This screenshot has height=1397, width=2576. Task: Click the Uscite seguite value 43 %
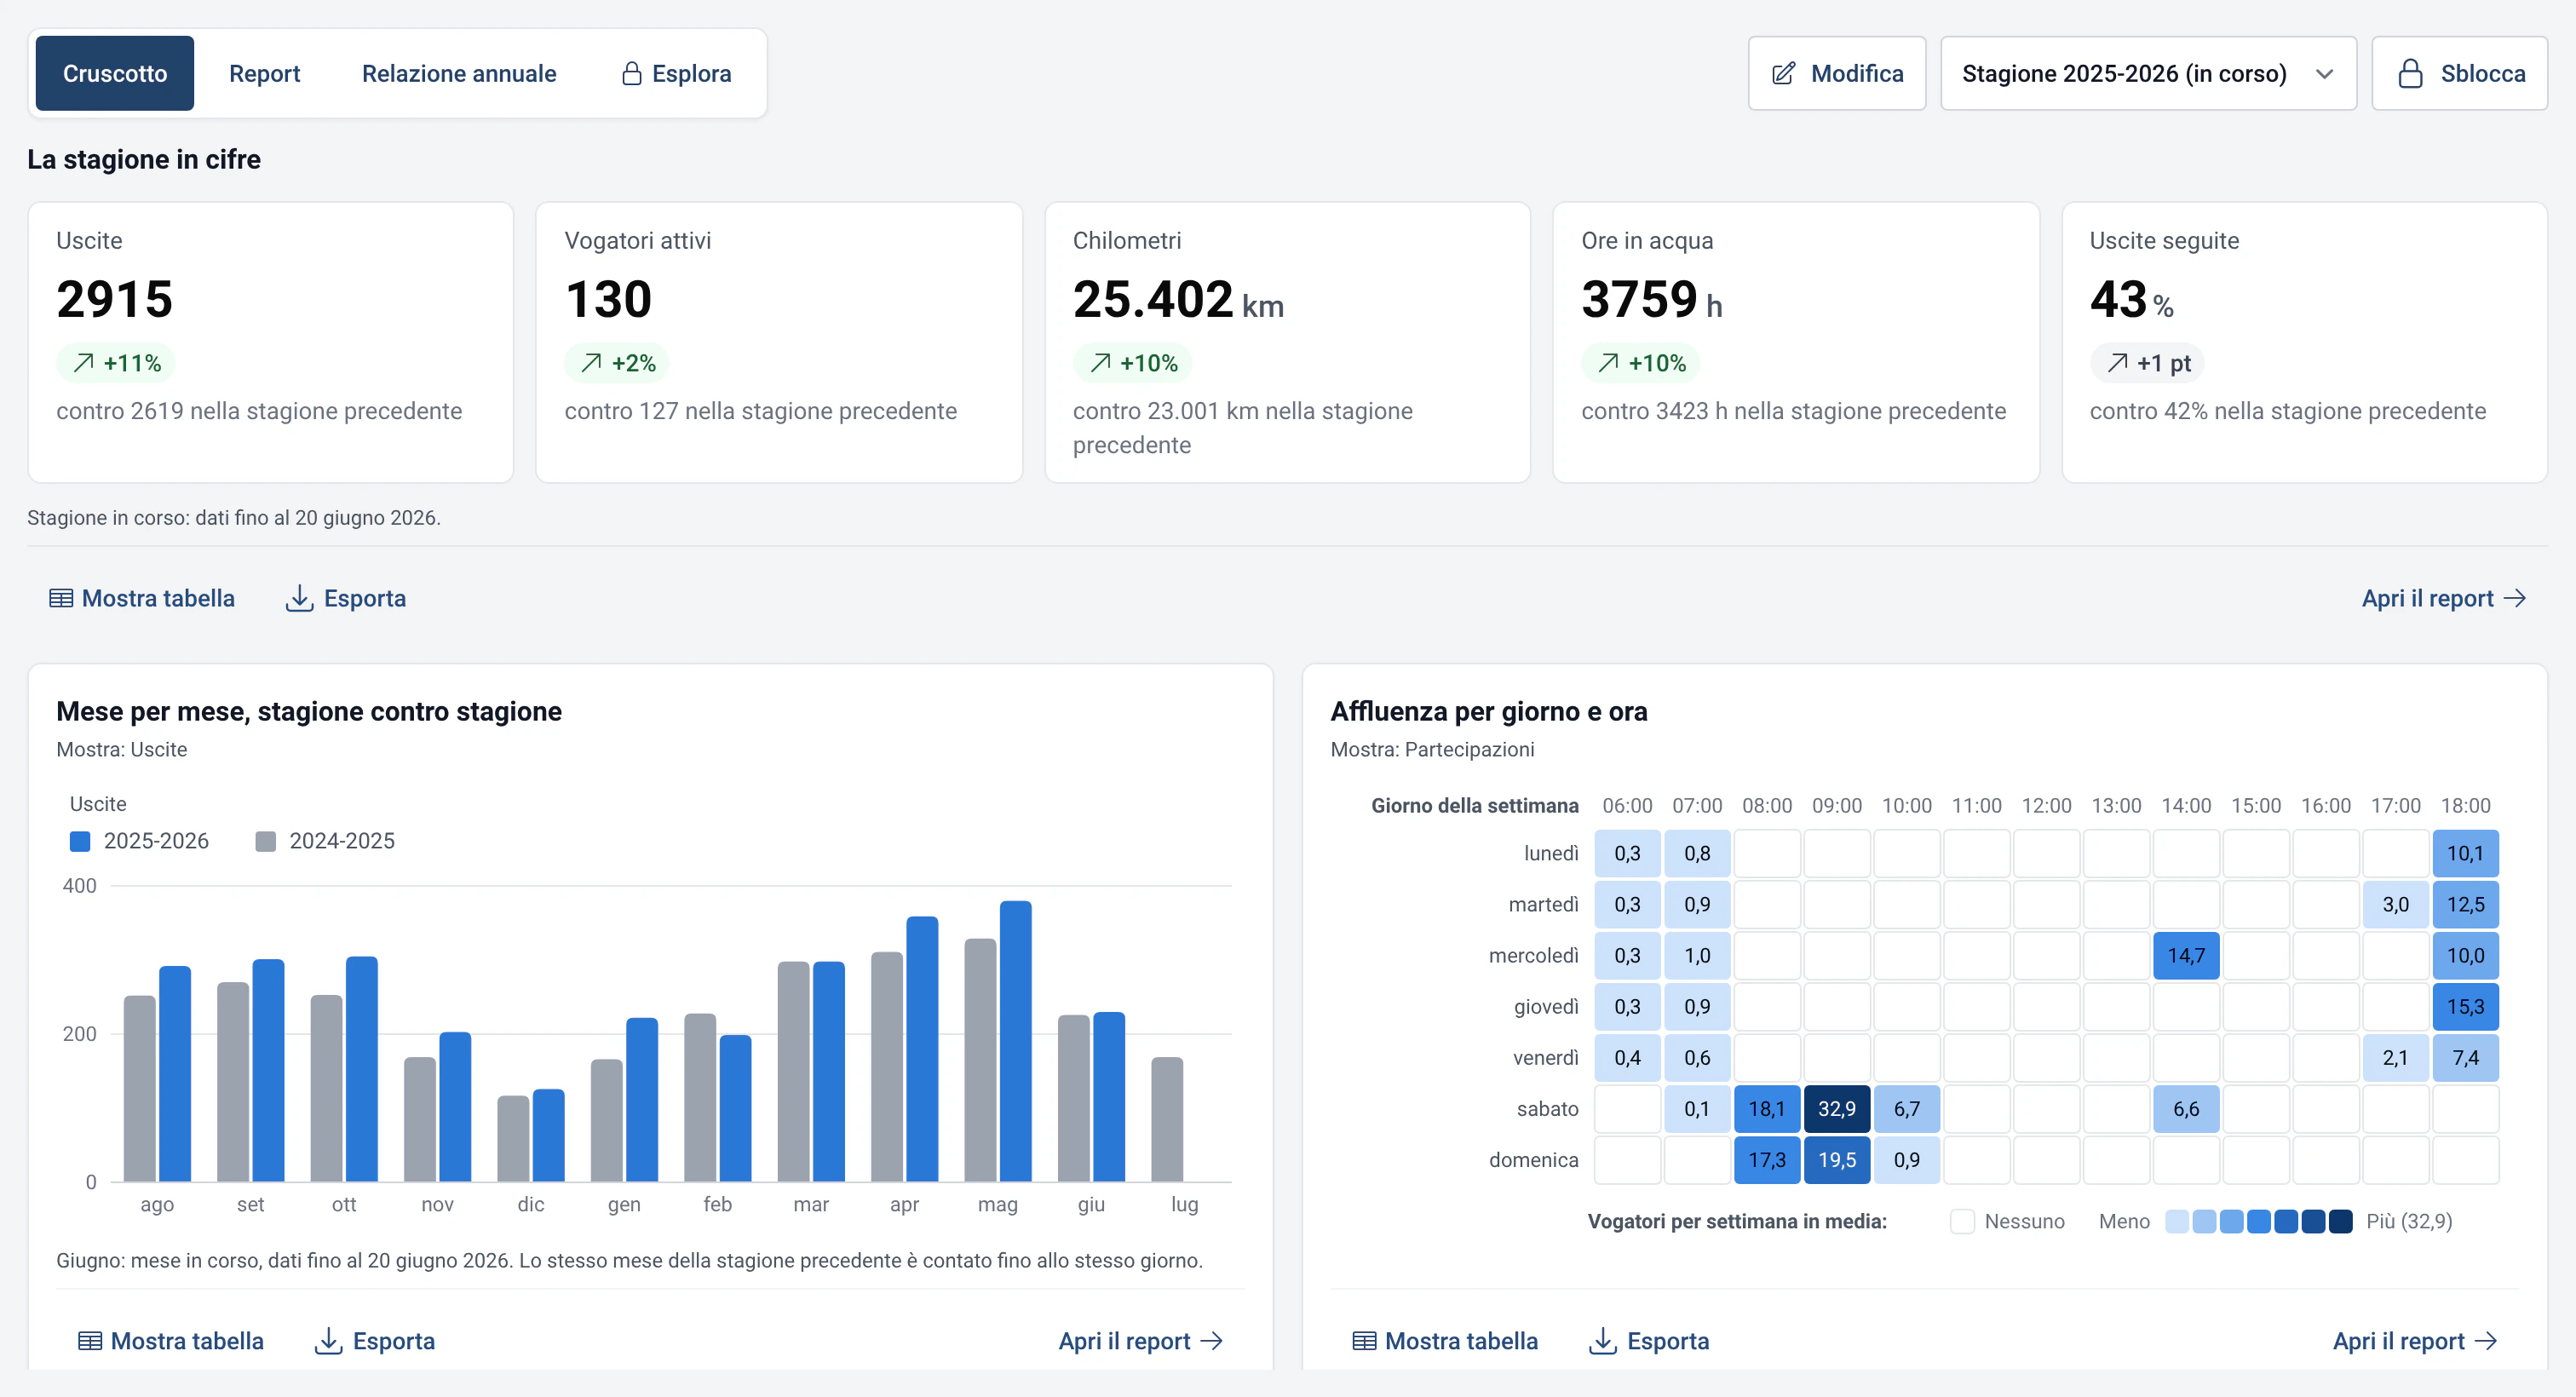(2131, 299)
